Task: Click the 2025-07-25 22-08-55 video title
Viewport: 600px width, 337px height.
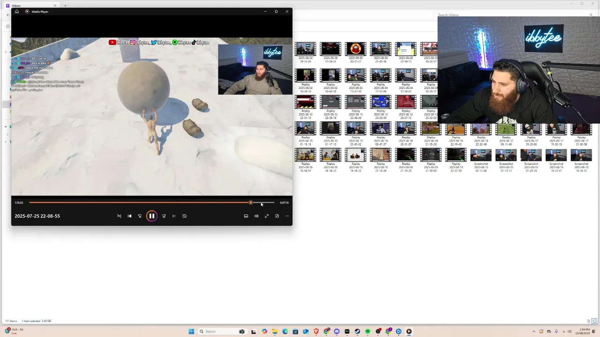Action: pyautogui.click(x=37, y=216)
